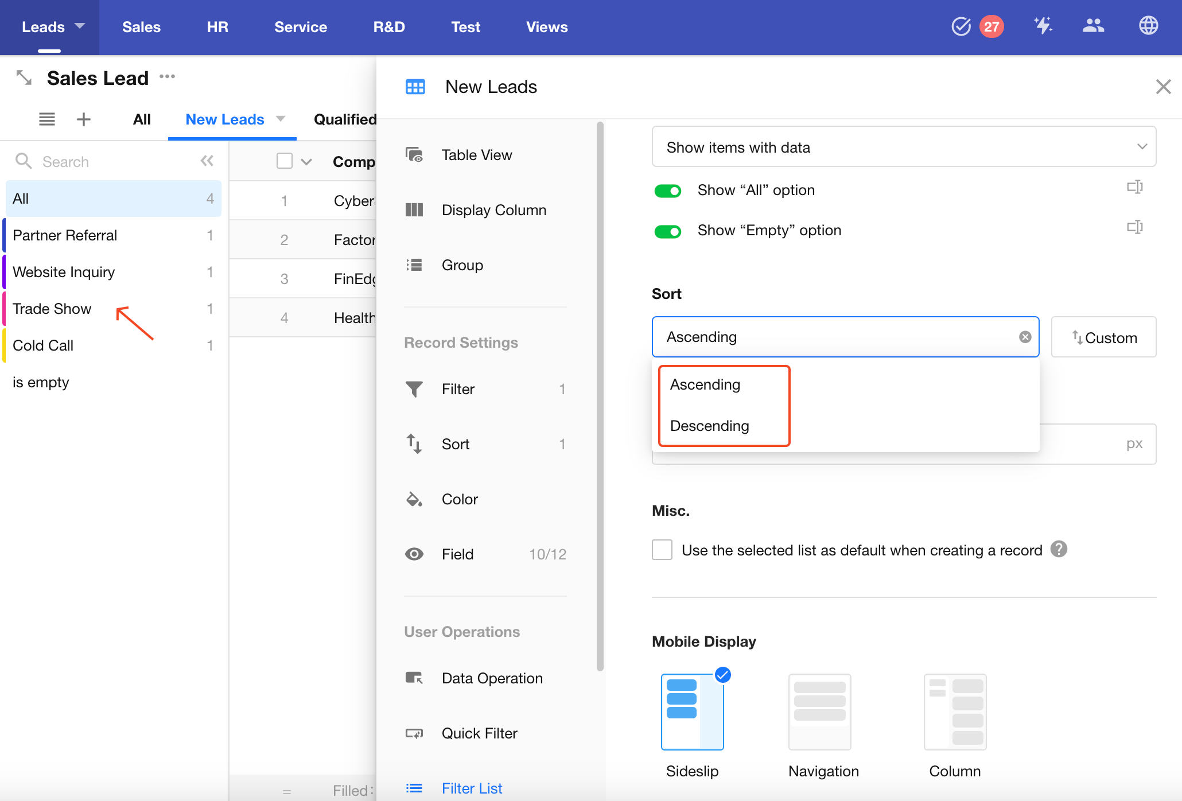The width and height of the screenshot is (1182, 801).
Task: Open the task checkmark notification icon
Action: pyautogui.click(x=961, y=26)
